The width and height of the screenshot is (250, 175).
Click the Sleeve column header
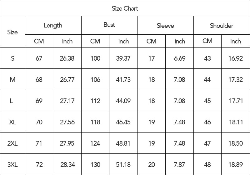click(x=166, y=25)
